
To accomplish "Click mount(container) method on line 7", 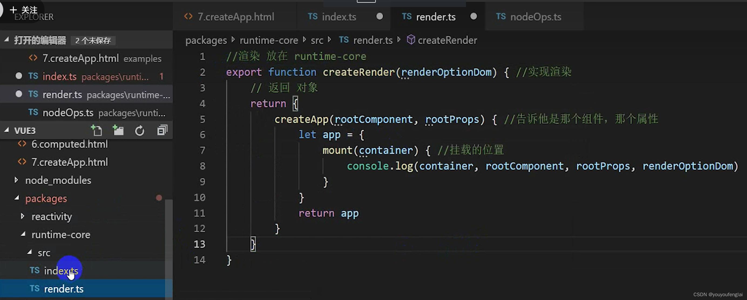I will coord(370,150).
